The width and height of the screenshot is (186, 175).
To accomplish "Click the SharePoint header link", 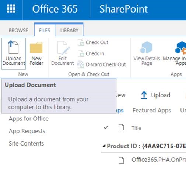I will pos(123,9).
